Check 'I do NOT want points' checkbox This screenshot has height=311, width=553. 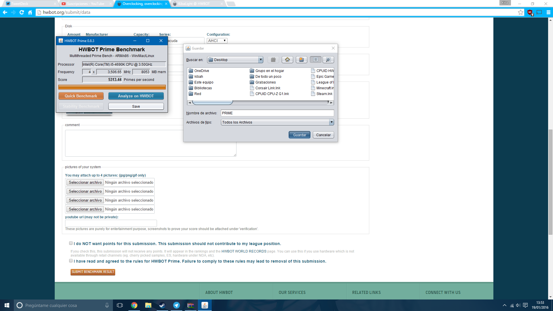[71, 243]
